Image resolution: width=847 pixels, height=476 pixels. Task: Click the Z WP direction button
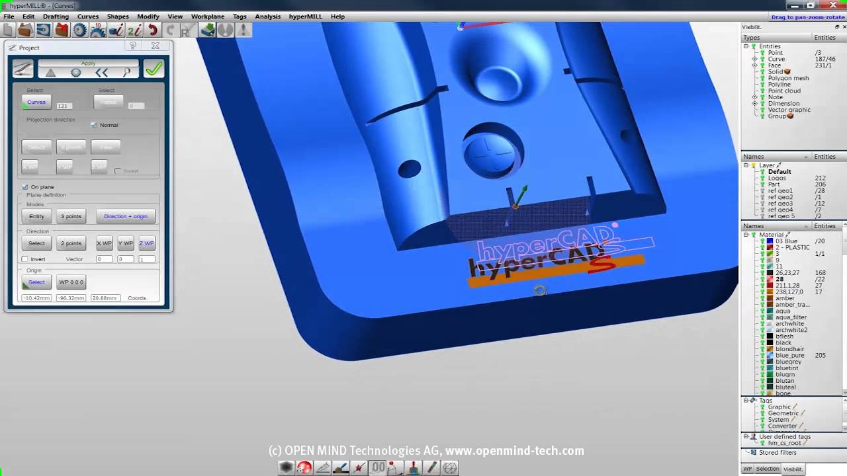(147, 243)
